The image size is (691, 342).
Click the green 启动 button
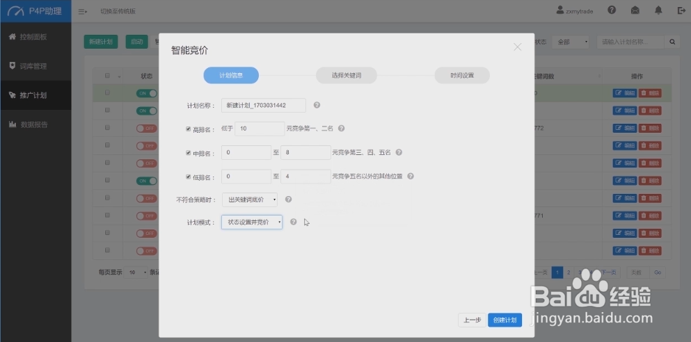coord(136,42)
